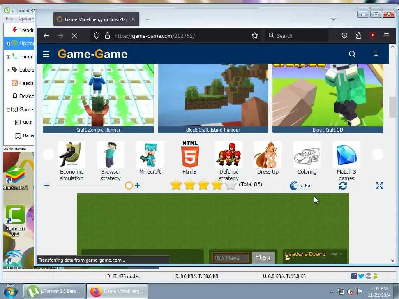Increase game size with plus button
This screenshot has width=399, height=299.
coord(138,186)
